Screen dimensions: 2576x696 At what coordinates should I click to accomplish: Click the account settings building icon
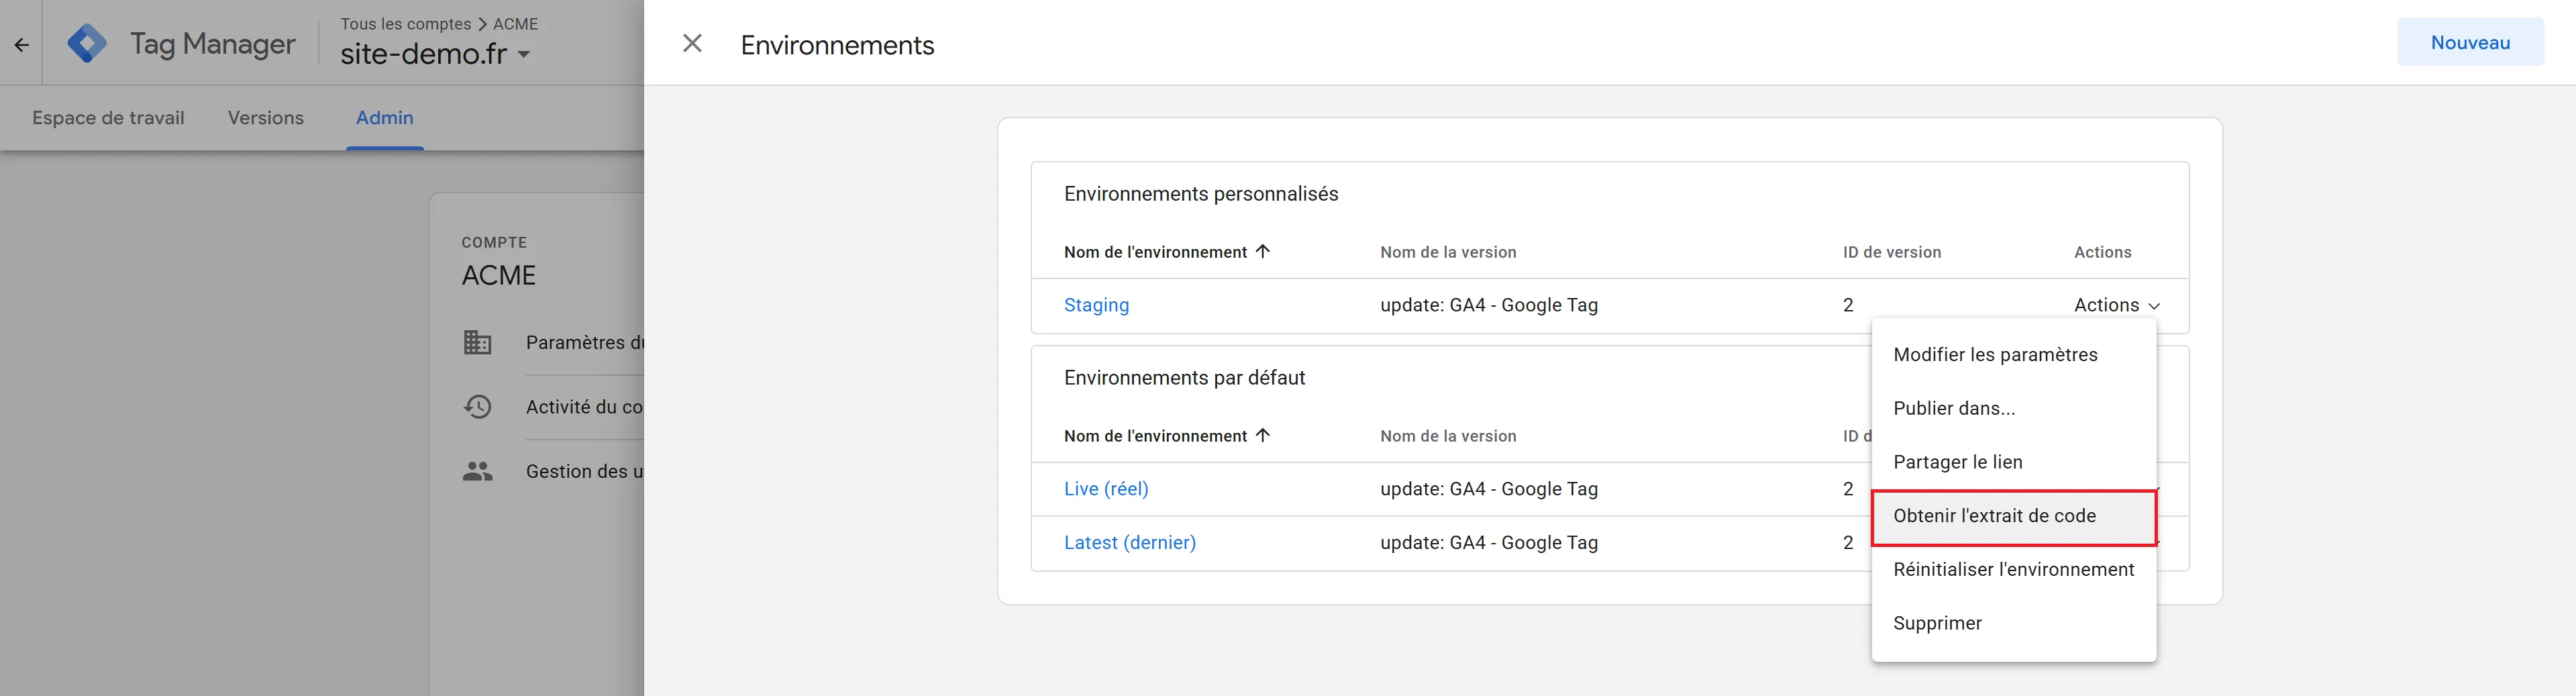click(477, 342)
